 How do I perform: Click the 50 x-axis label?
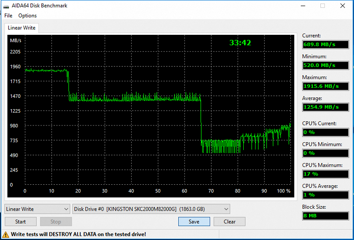(x=158, y=191)
